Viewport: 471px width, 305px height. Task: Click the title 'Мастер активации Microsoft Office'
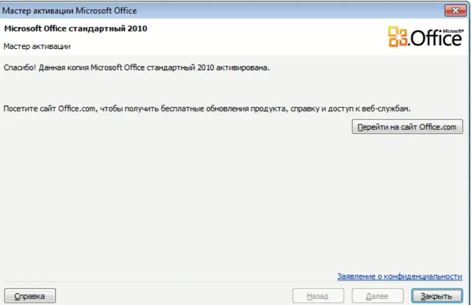(x=70, y=11)
